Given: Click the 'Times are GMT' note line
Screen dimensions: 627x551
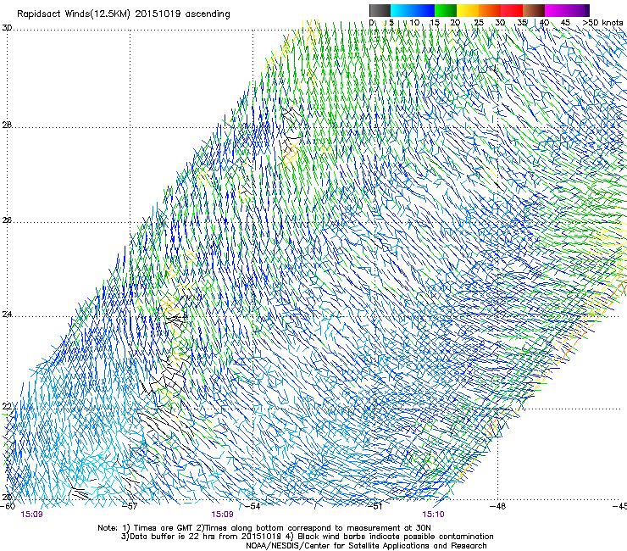Looking at the screenshot, I should (264, 528).
